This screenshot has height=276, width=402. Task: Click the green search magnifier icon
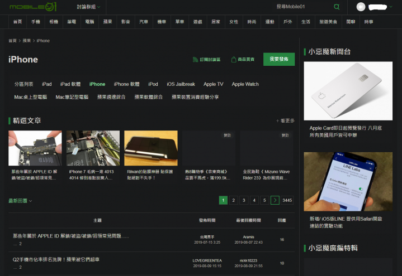point(337,7)
